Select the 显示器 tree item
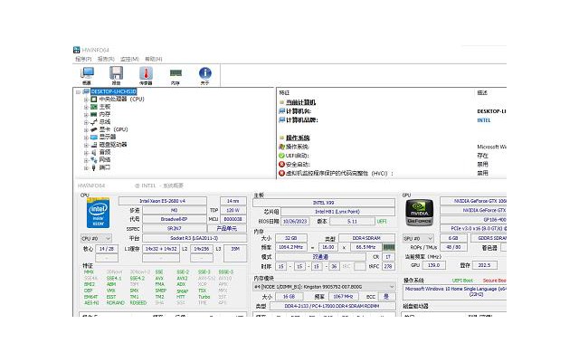579x362 pixels. coord(108,137)
